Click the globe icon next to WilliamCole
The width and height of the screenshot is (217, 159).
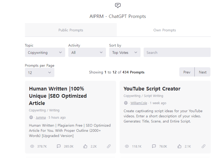tap(126, 103)
